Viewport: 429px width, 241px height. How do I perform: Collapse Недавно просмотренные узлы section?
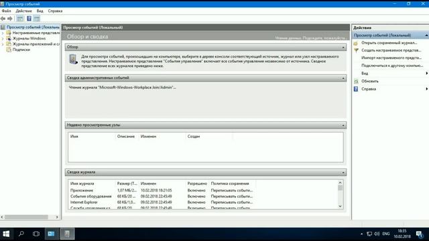[343, 125]
